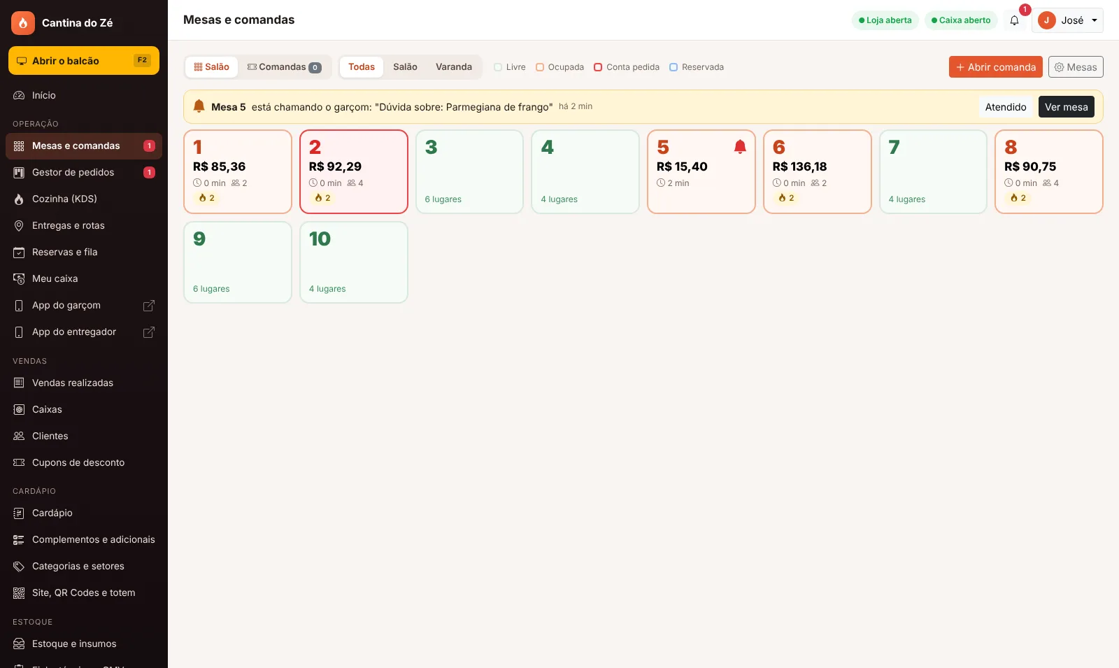The image size is (1119, 668).
Task: Click the Cozinha (KDS) flame icon
Action: click(19, 199)
